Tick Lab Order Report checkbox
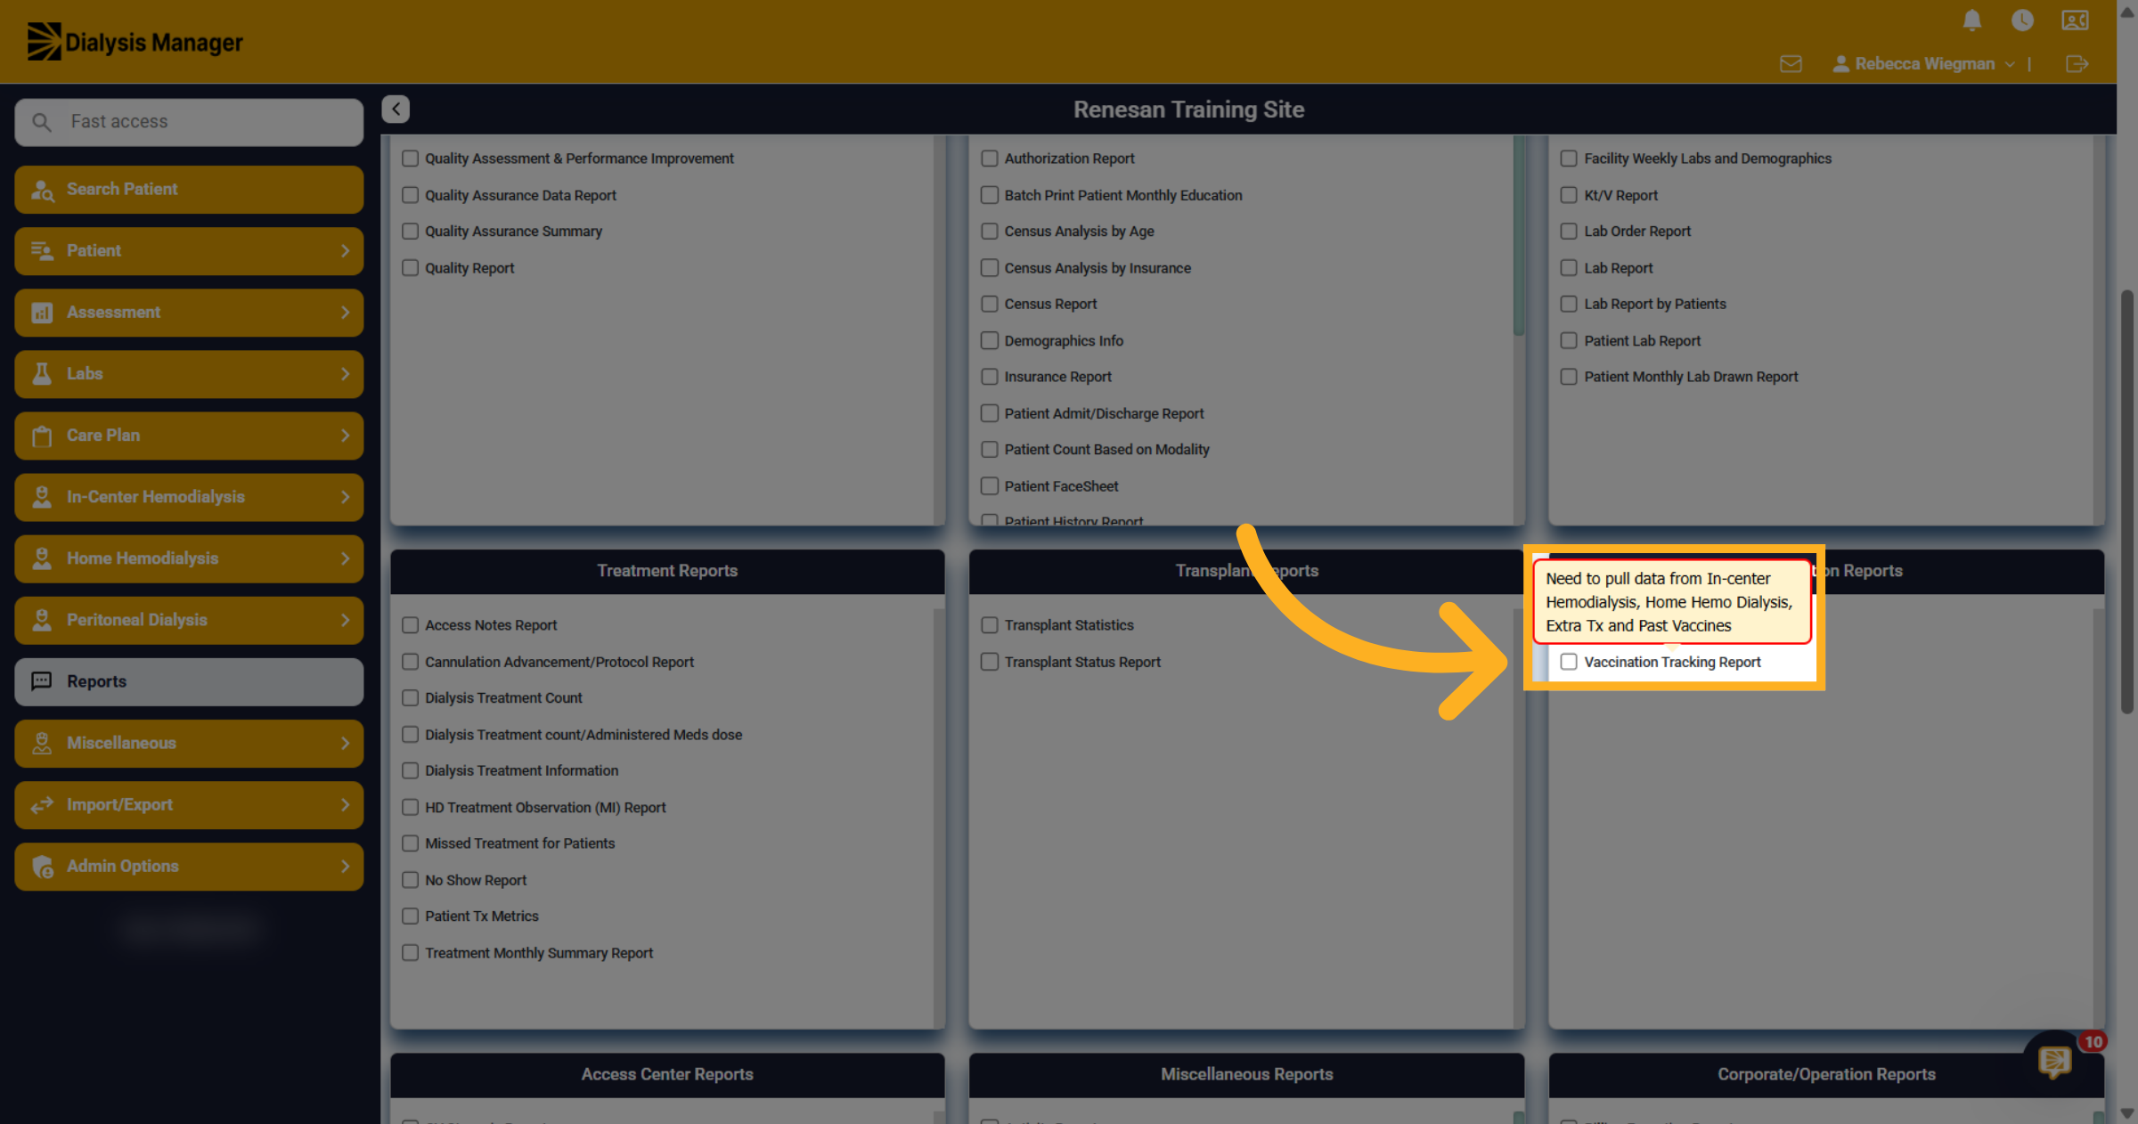Screen dimensions: 2138x1124 coord(1569,232)
